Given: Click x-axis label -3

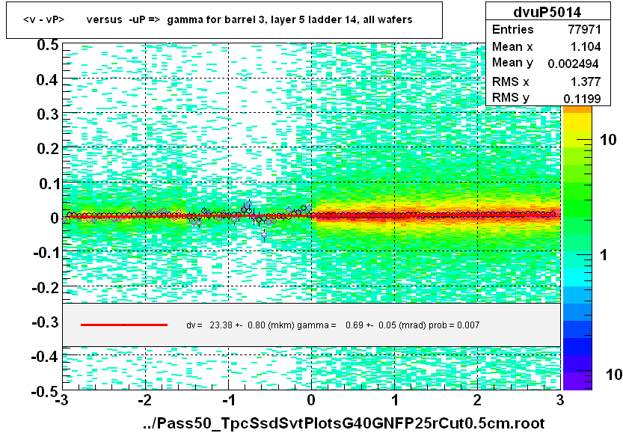Looking at the screenshot, I should [61, 399].
